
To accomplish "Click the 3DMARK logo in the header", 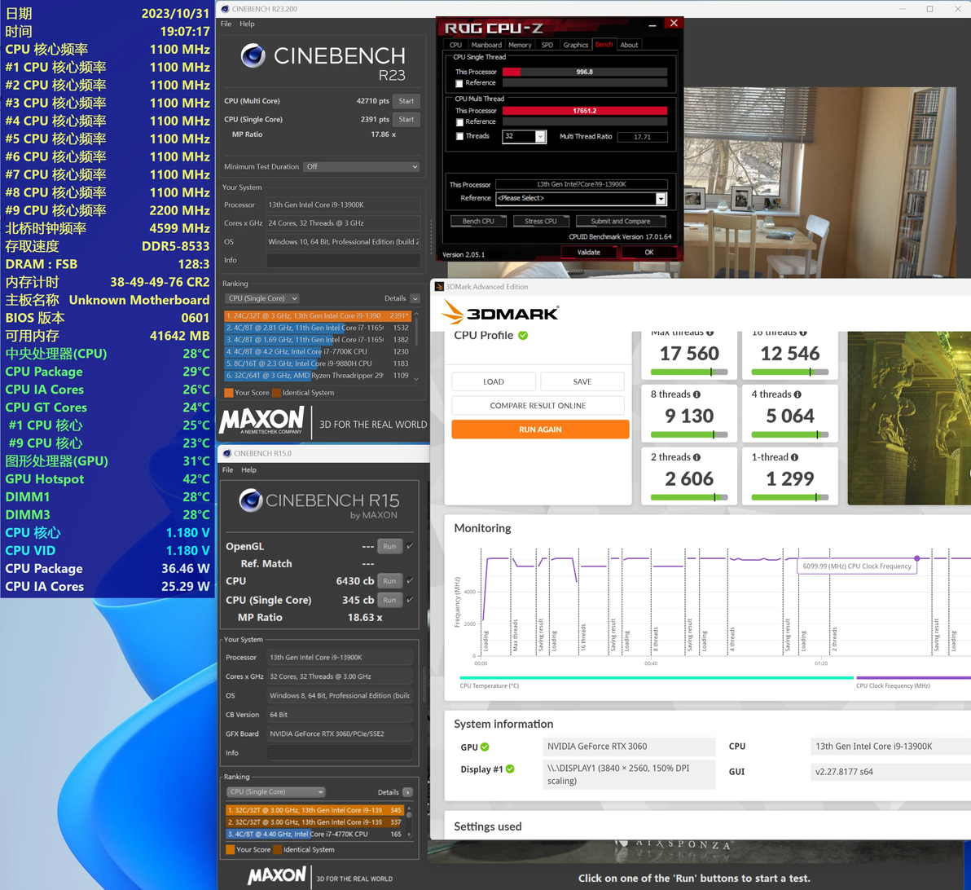I will point(500,312).
